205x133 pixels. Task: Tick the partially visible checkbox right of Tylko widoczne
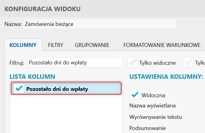pos(188,63)
